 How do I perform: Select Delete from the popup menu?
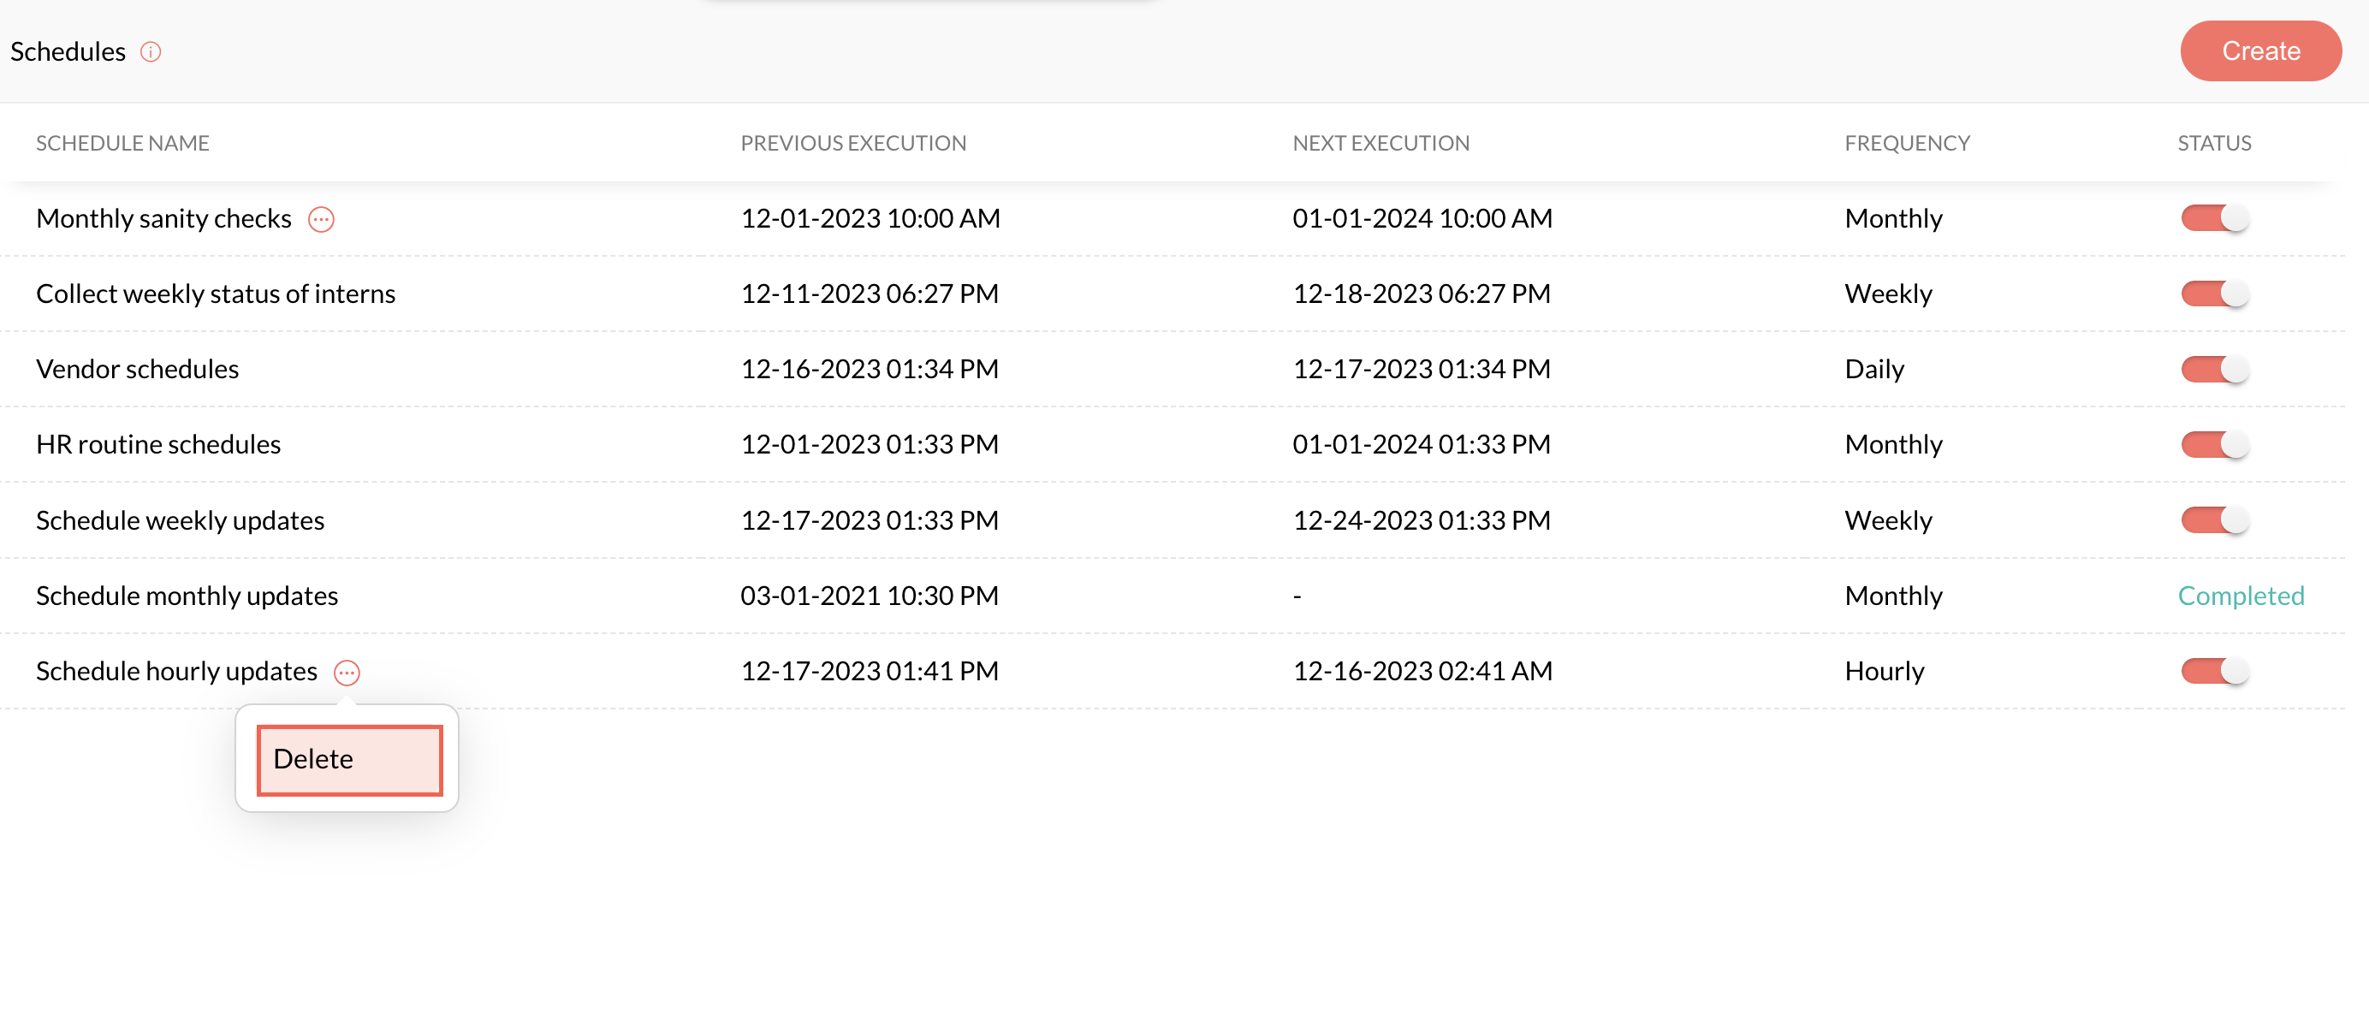349,759
